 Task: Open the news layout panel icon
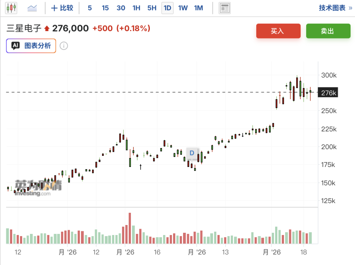pos(224,8)
